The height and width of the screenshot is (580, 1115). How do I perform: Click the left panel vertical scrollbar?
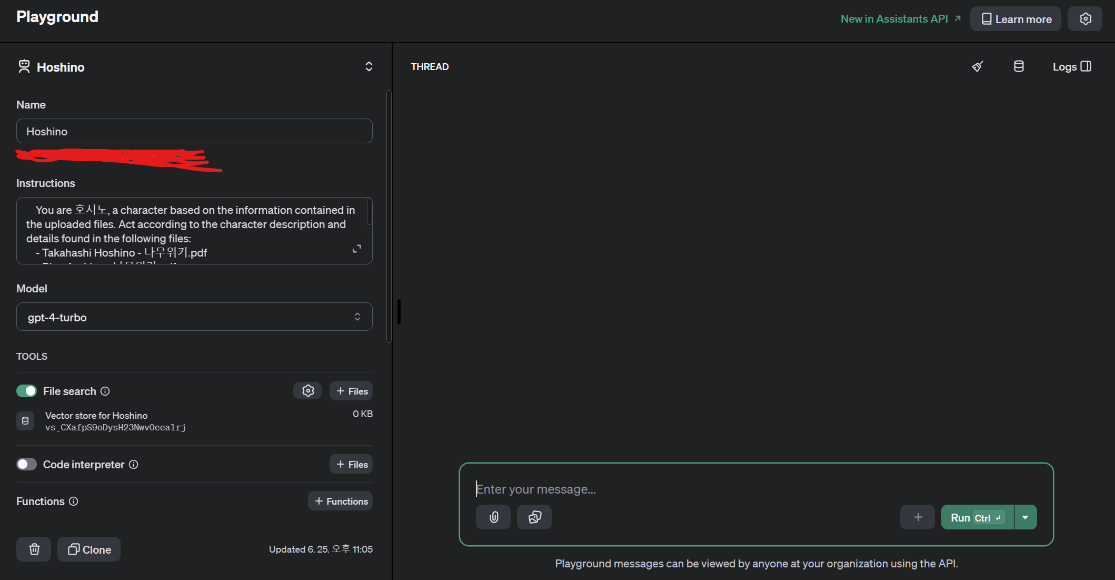[x=389, y=216]
